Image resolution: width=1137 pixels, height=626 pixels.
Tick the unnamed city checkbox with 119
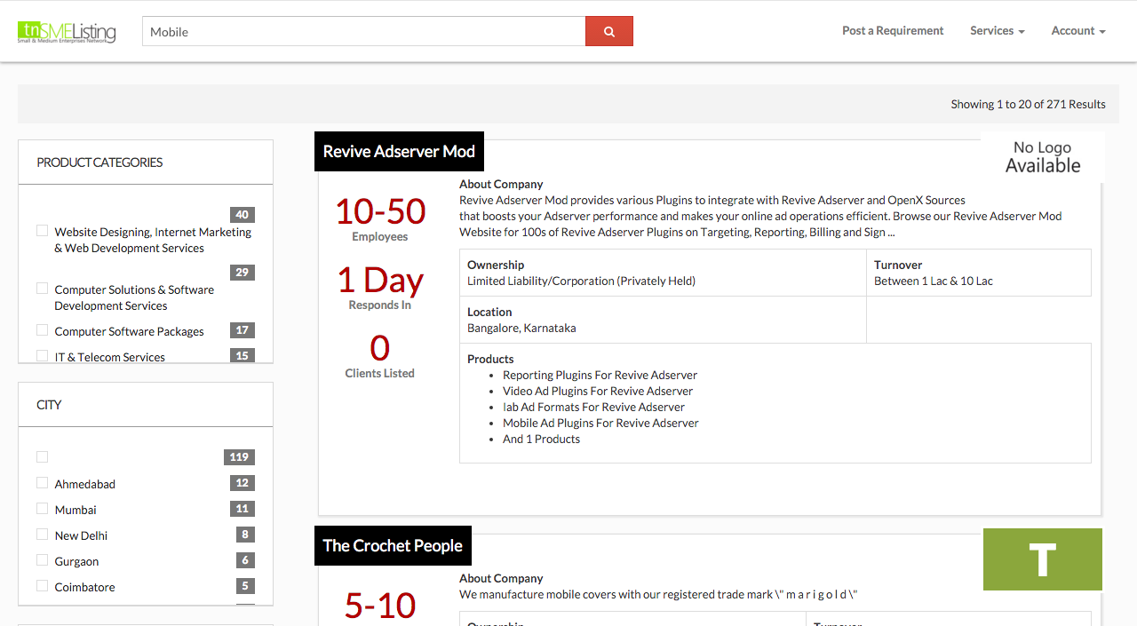coord(42,456)
